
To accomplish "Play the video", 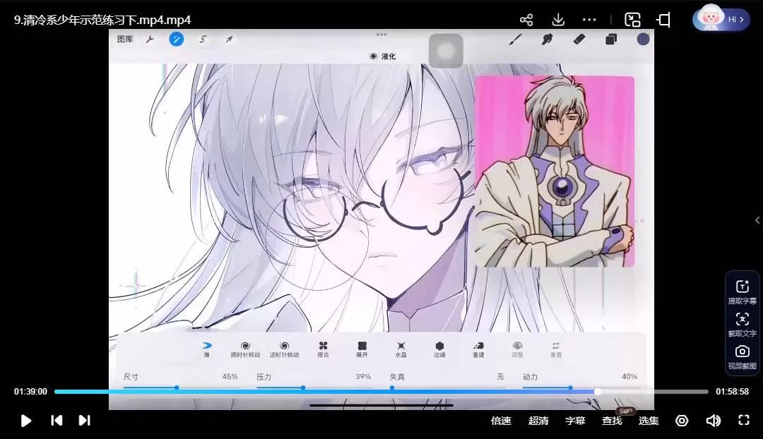I will [x=26, y=421].
